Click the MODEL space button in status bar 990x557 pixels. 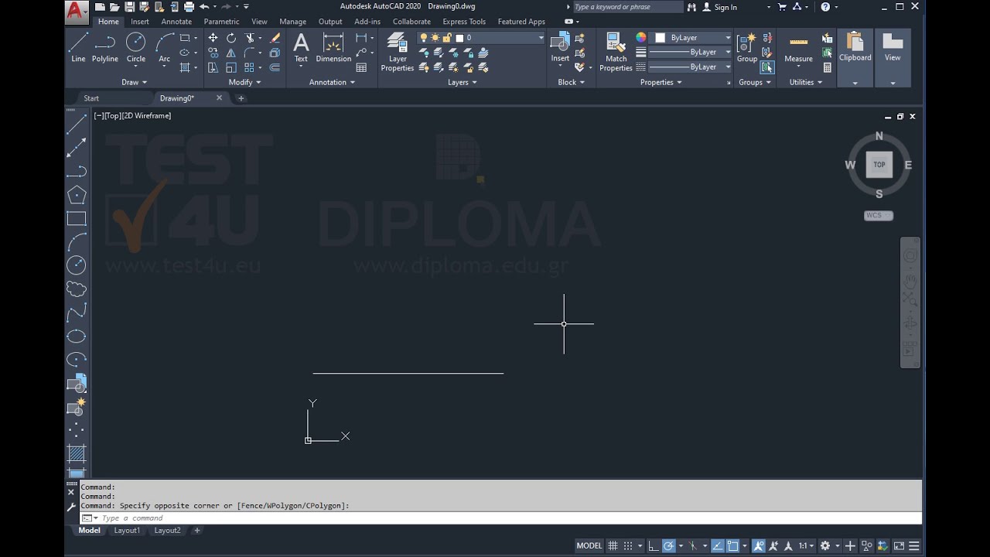tap(589, 546)
